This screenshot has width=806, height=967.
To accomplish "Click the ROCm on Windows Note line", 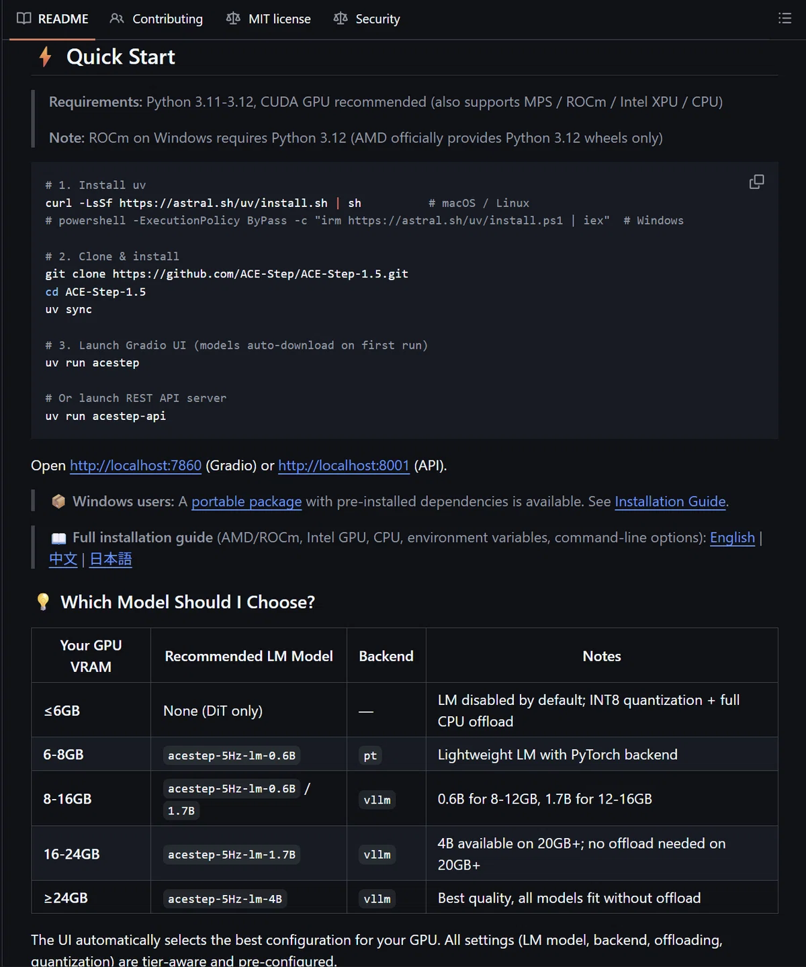I will [x=356, y=138].
